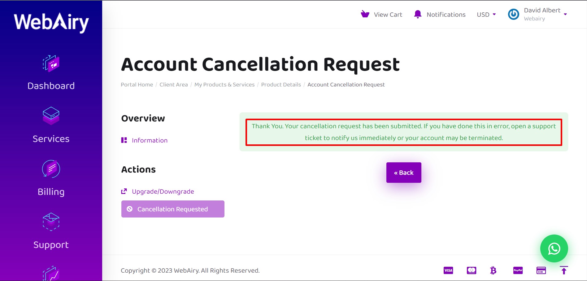Click the PayPal payment icon
587x281 pixels.
click(518, 270)
